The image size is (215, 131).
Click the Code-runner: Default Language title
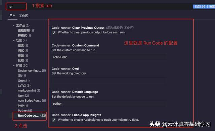[x=75, y=92]
